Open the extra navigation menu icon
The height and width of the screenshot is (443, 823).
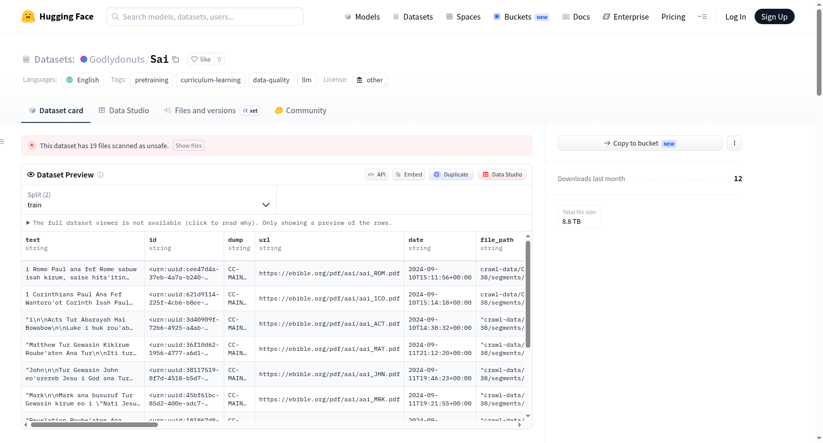(x=702, y=16)
